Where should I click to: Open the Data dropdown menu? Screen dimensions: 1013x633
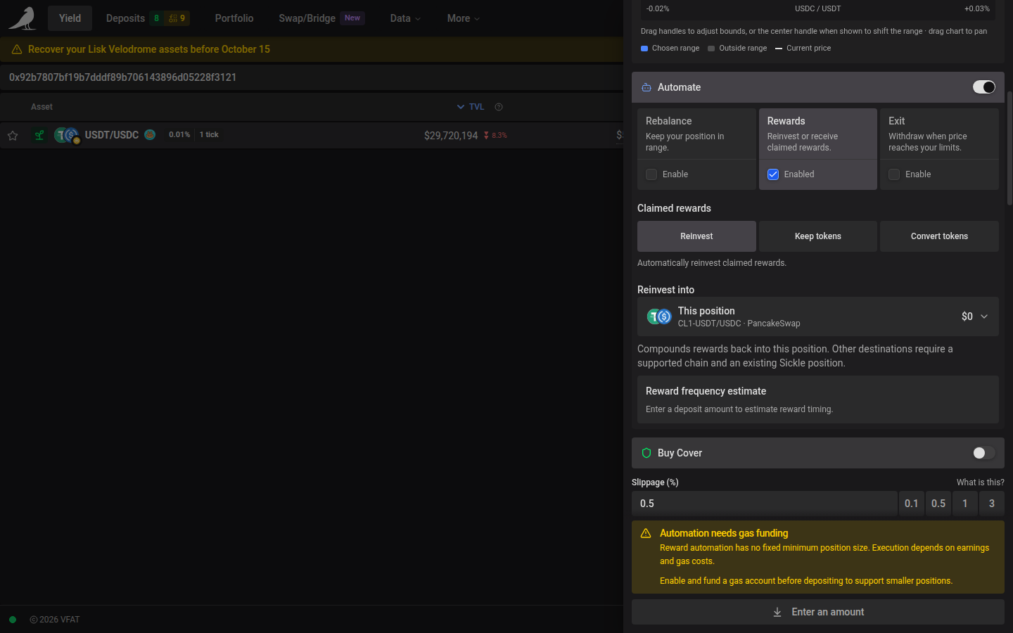[405, 18]
